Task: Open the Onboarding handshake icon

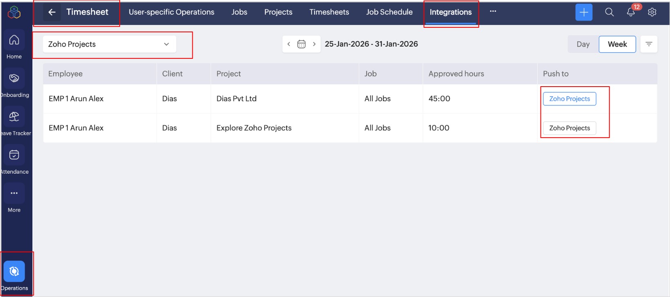Action: coord(14,78)
